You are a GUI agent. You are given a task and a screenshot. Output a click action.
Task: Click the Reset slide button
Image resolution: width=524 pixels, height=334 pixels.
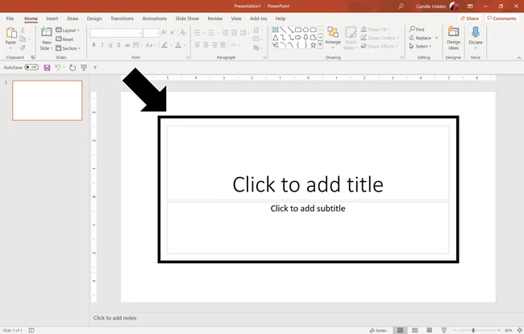(64, 39)
